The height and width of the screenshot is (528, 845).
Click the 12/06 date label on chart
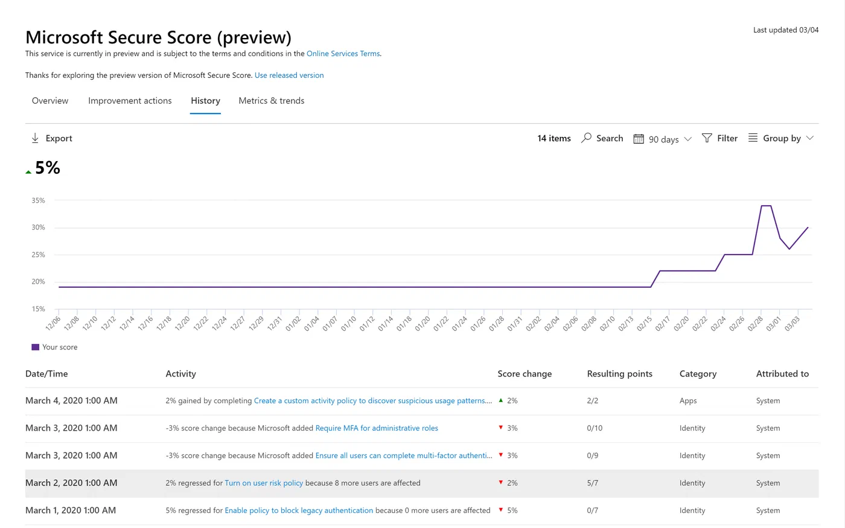(x=53, y=323)
